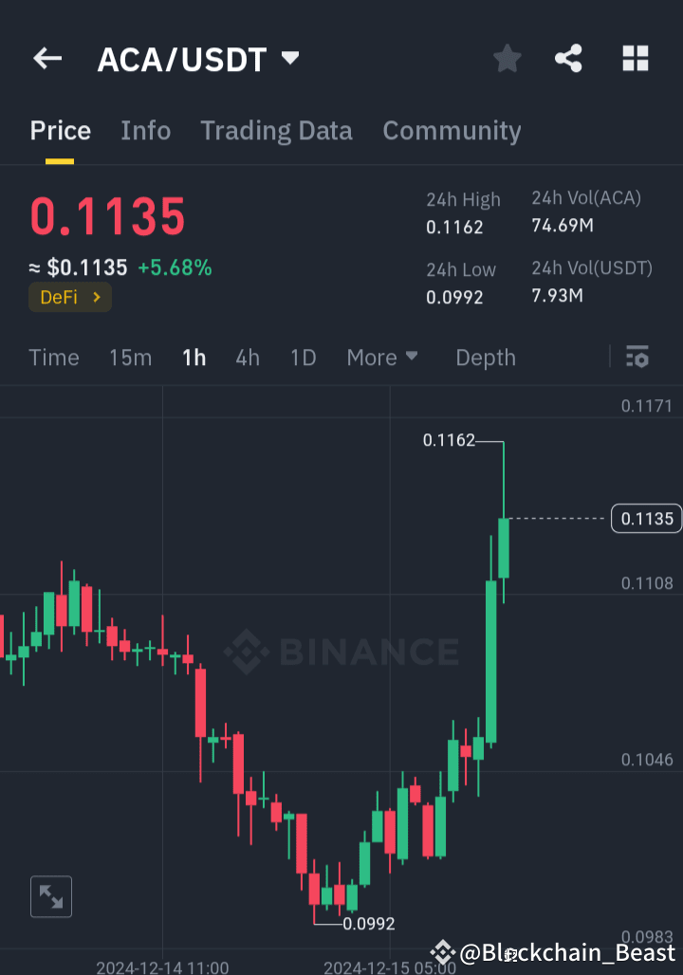
Task: Open the Community tab
Action: (452, 131)
